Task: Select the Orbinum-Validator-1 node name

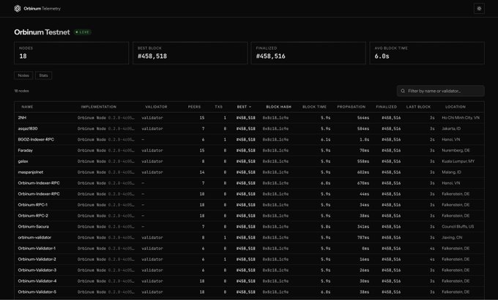Action: point(37,248)
